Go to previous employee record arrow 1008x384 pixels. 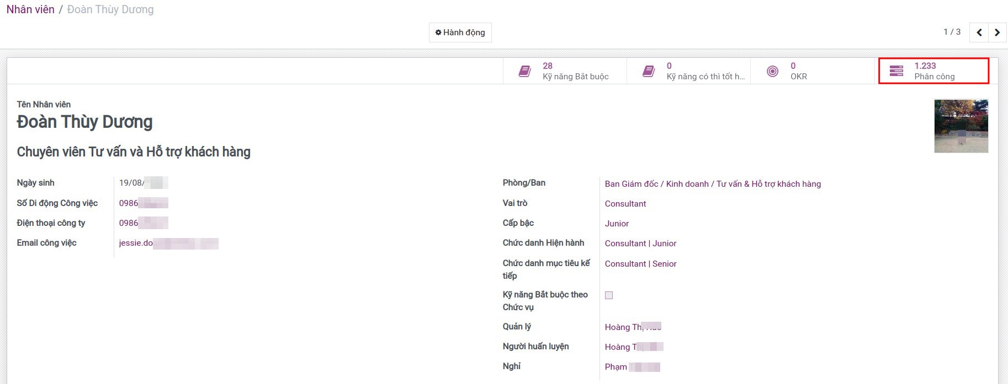point(979,33)
